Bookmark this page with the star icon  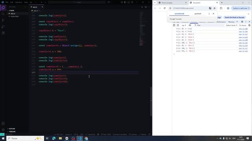(214, 8)
